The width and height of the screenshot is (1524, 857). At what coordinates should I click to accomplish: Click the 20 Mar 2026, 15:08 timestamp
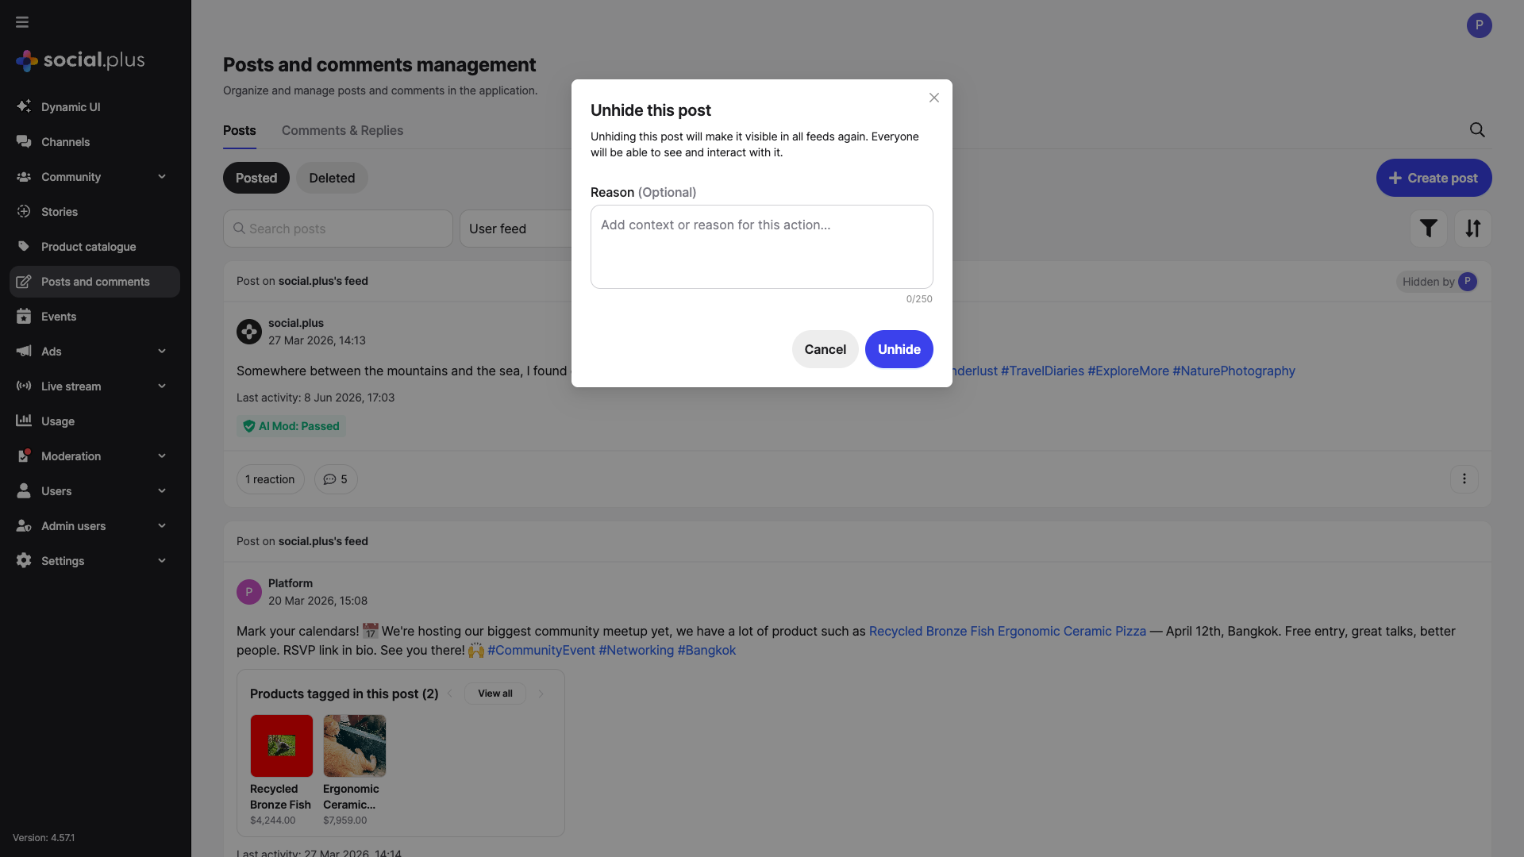tap(317, 601)
